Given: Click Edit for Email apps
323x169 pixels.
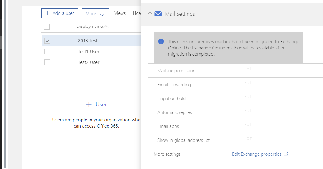Looking at the screenshot, I should (x=248, y=125).
